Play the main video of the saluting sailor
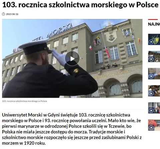Image resolution: width=160 pixels, height=149 pixels. [72, 59]
